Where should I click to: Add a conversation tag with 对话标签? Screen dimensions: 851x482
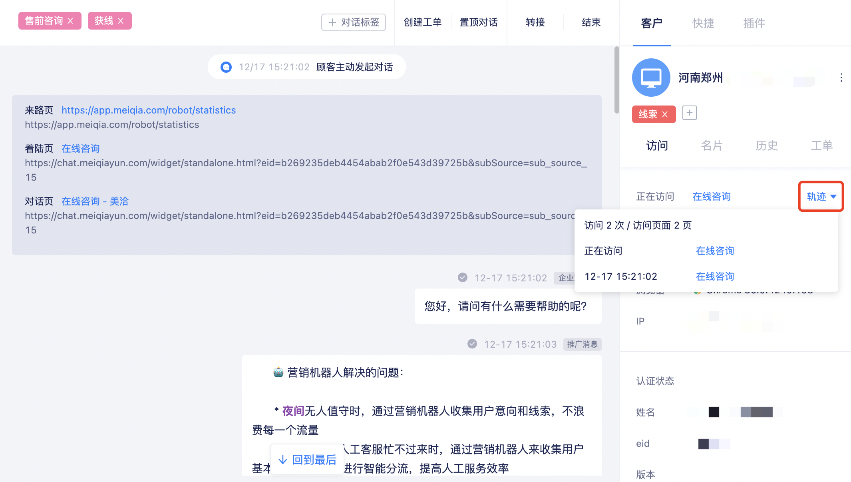[354, 22]
